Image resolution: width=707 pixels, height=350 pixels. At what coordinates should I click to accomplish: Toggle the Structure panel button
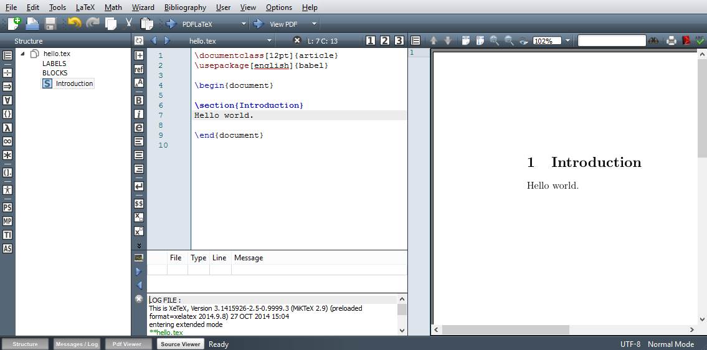tap(25, 344)
